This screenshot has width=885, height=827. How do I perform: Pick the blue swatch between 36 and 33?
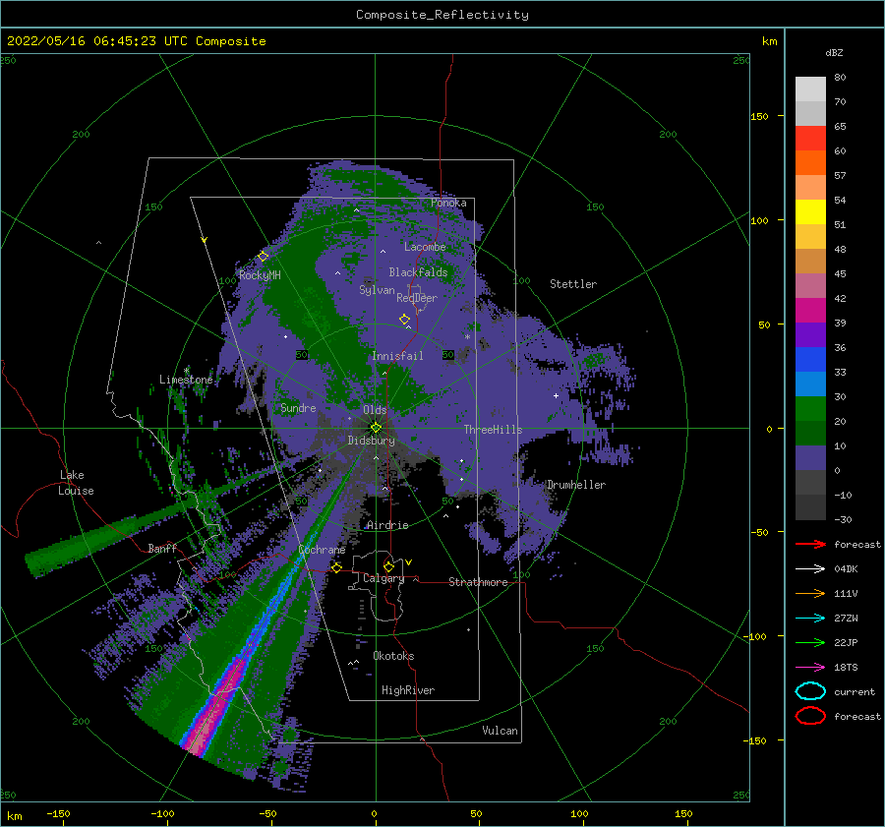coord(810,359)
